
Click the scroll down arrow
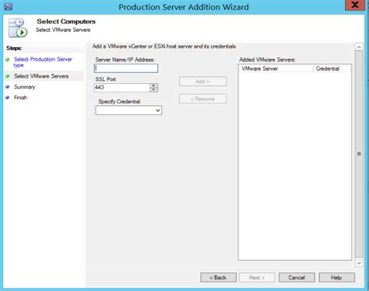coord(359,263)
